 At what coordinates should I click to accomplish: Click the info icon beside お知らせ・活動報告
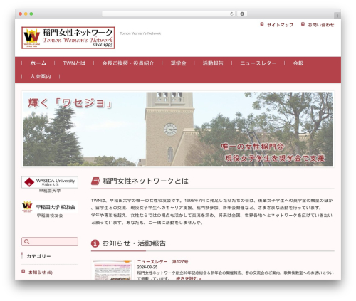pos(95,243)
